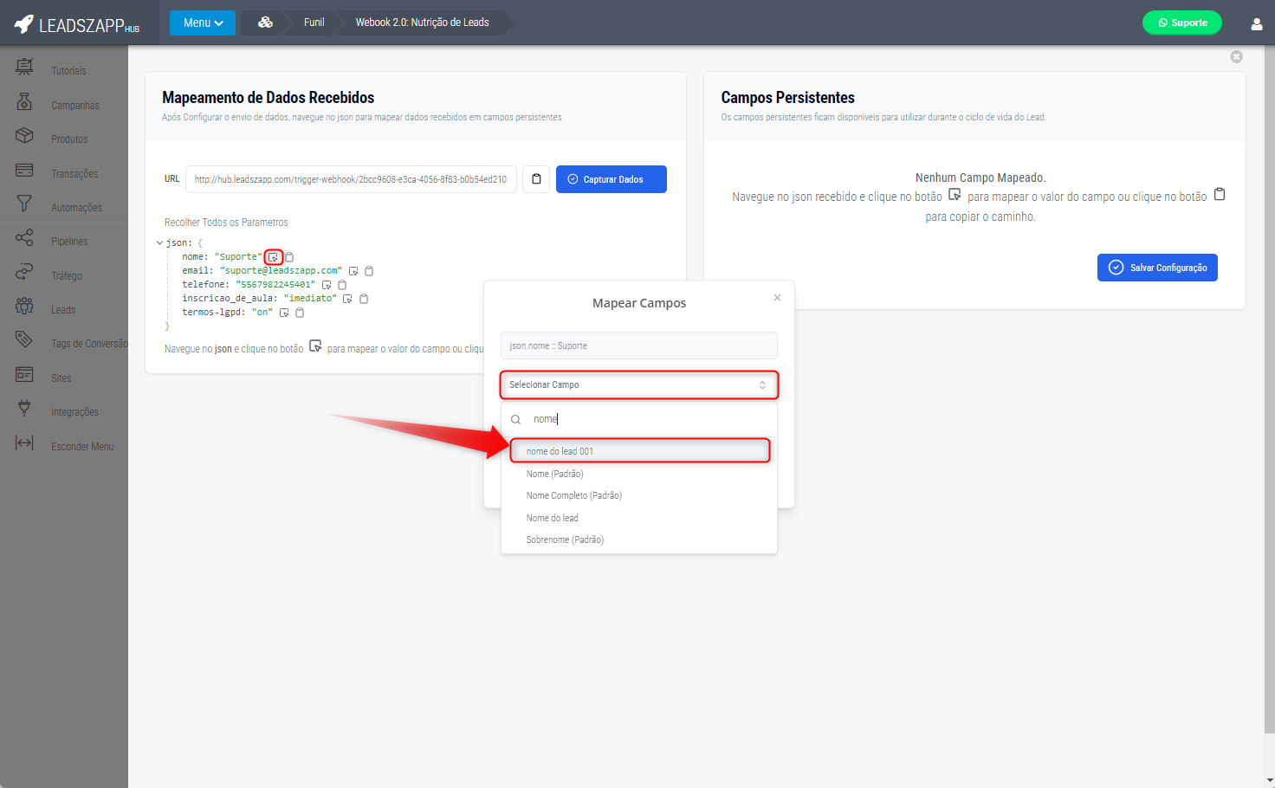
Task: Open Automações in the sidebar
Action: click(x=76, y=208)
